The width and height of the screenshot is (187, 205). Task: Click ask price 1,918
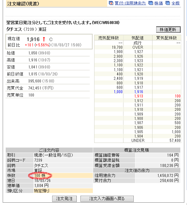click(139, 83)
